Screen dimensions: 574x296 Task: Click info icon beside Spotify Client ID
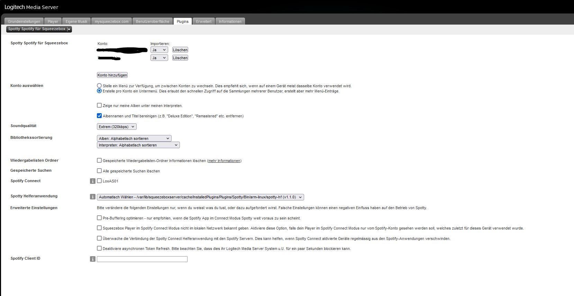point(92,259)
